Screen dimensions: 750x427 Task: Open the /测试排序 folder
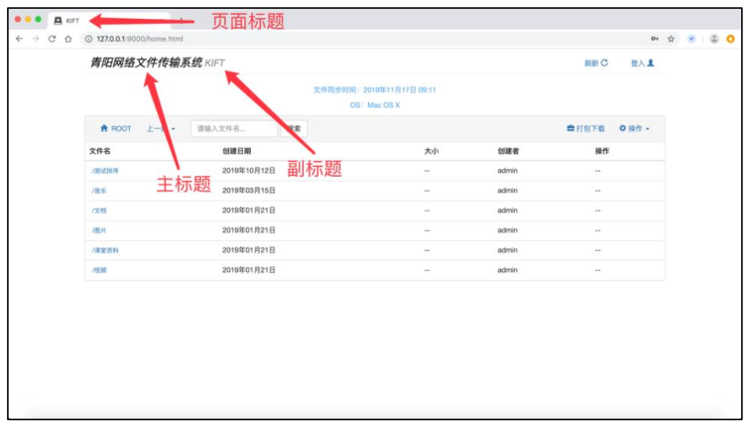pyautogui.click(x=106, y=171)
